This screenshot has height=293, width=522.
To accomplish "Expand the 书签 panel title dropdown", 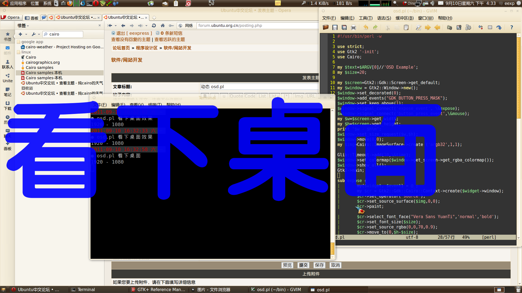I will [23, 26].
